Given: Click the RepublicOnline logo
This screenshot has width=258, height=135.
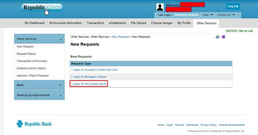Looking at the screenshot, I should 42,7.
